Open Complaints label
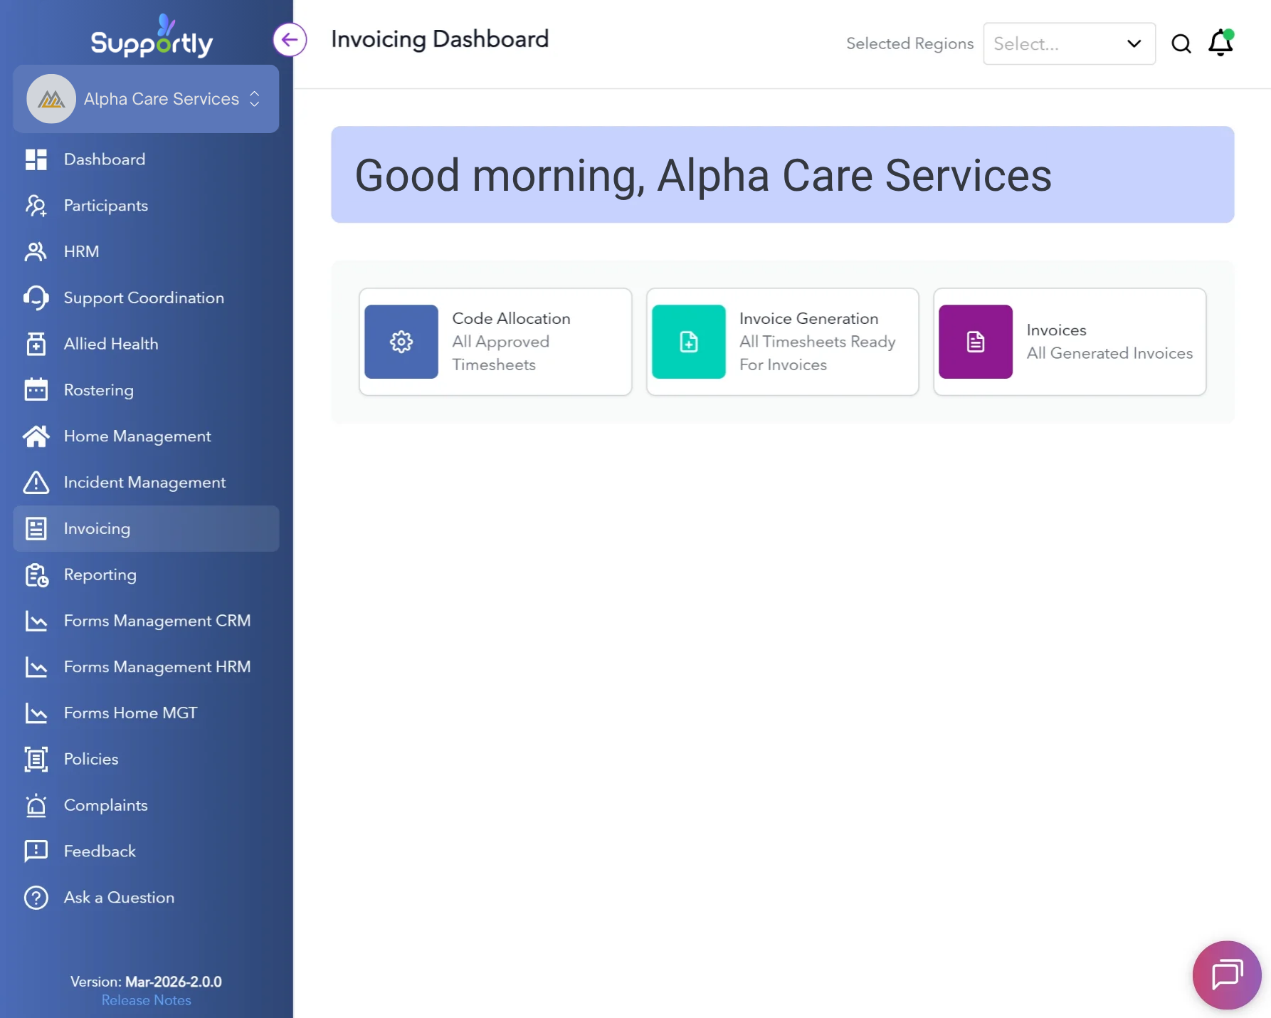Viewport: 1271px width, 1018px height. 106,805
